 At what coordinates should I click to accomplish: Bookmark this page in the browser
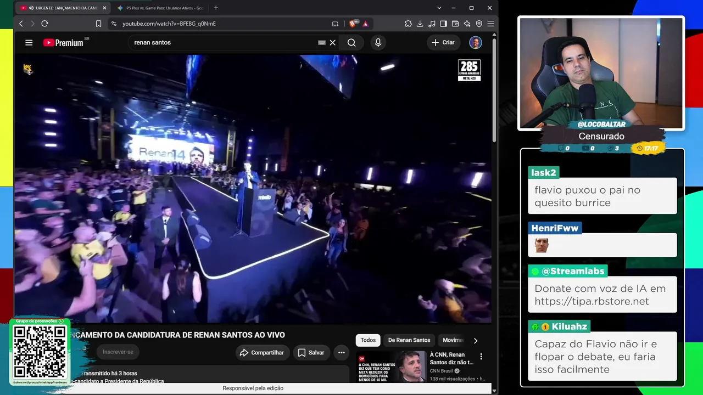[x=98, y=24]
